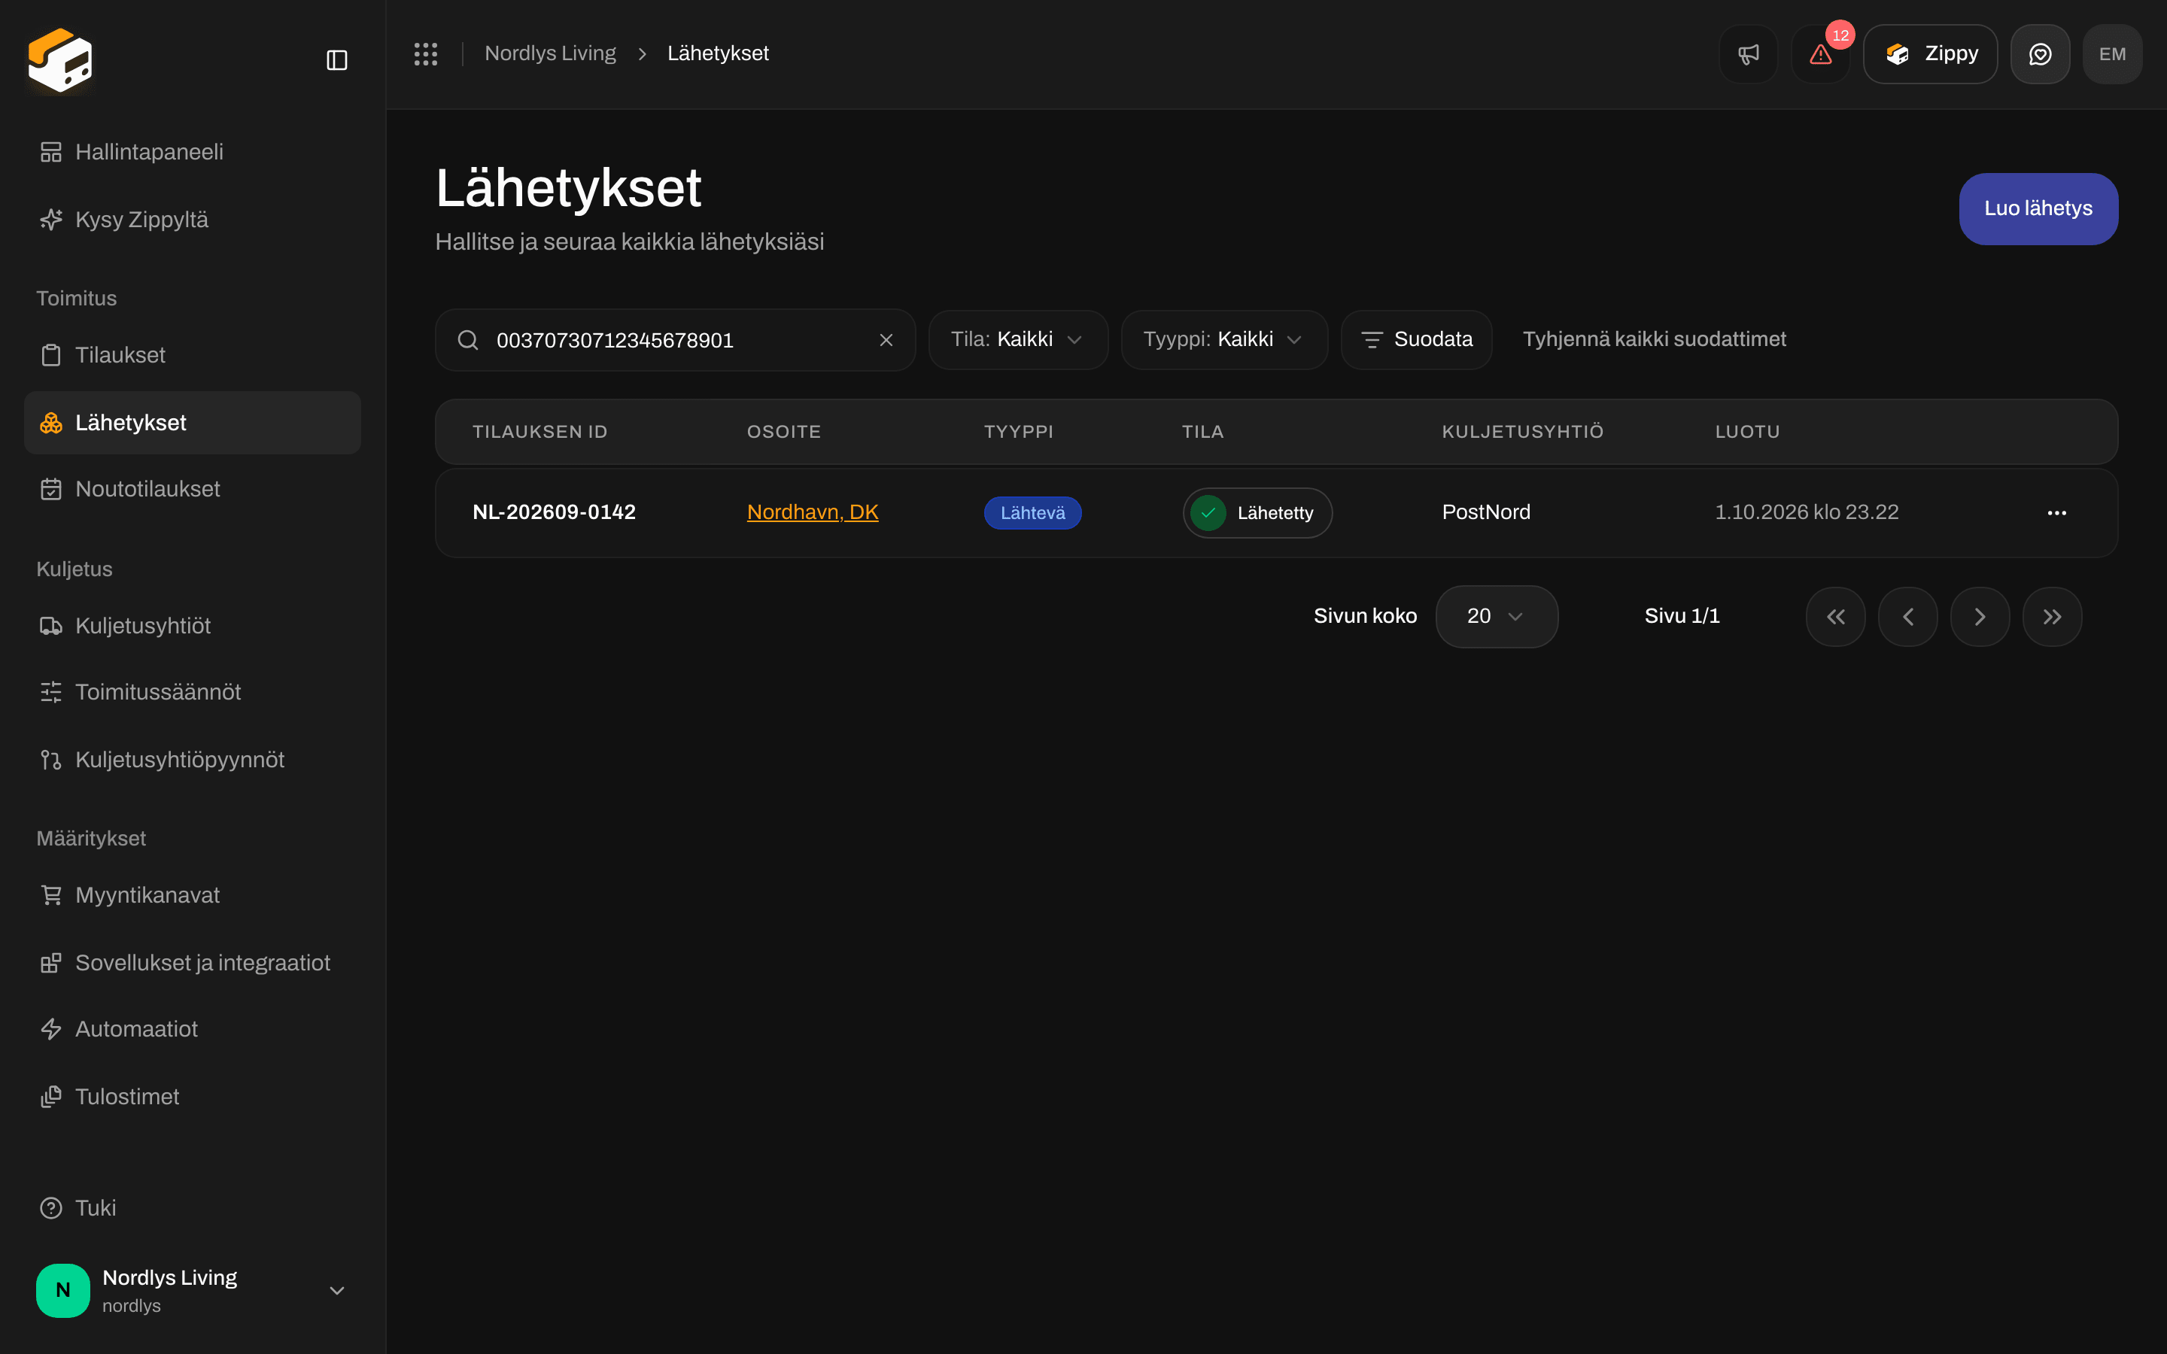Viewport: 2167px width, 1354px height.
Task: Click the KULJETUSYHTIÖ column header
Action: [1522, 432]
